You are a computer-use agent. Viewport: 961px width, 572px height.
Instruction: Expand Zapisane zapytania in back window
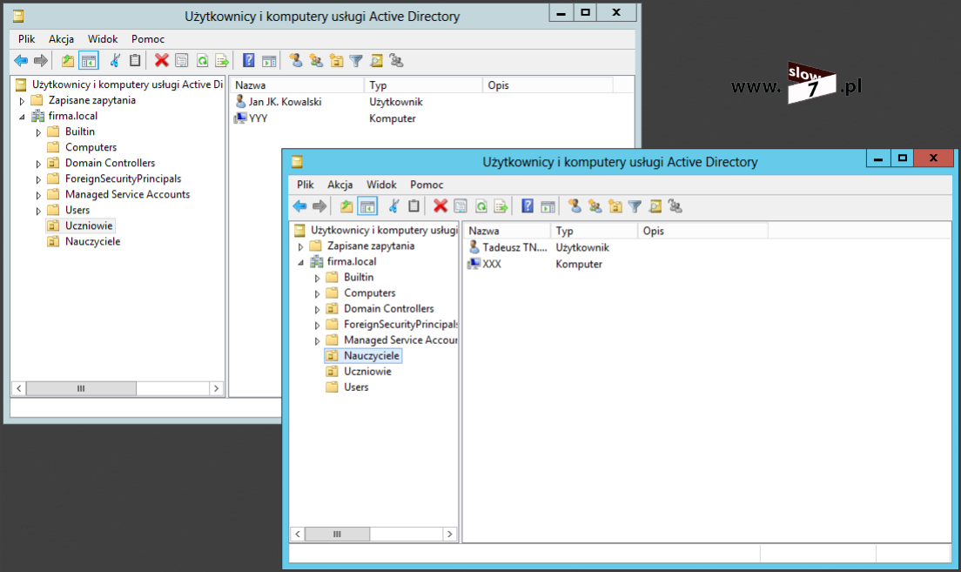(23, 101)
